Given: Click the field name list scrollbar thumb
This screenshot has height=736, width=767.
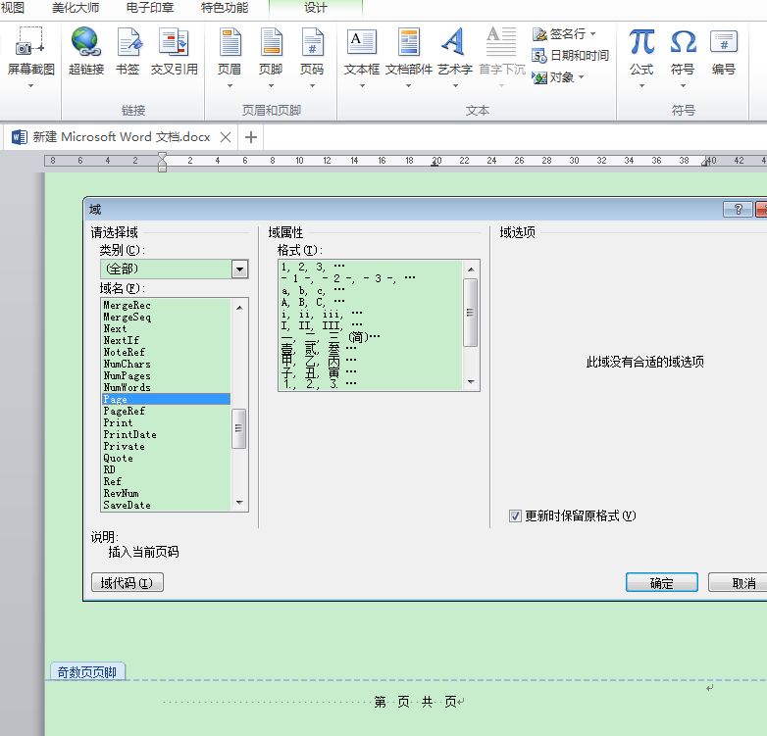Looking at the screenshot, I should (238, 428).
